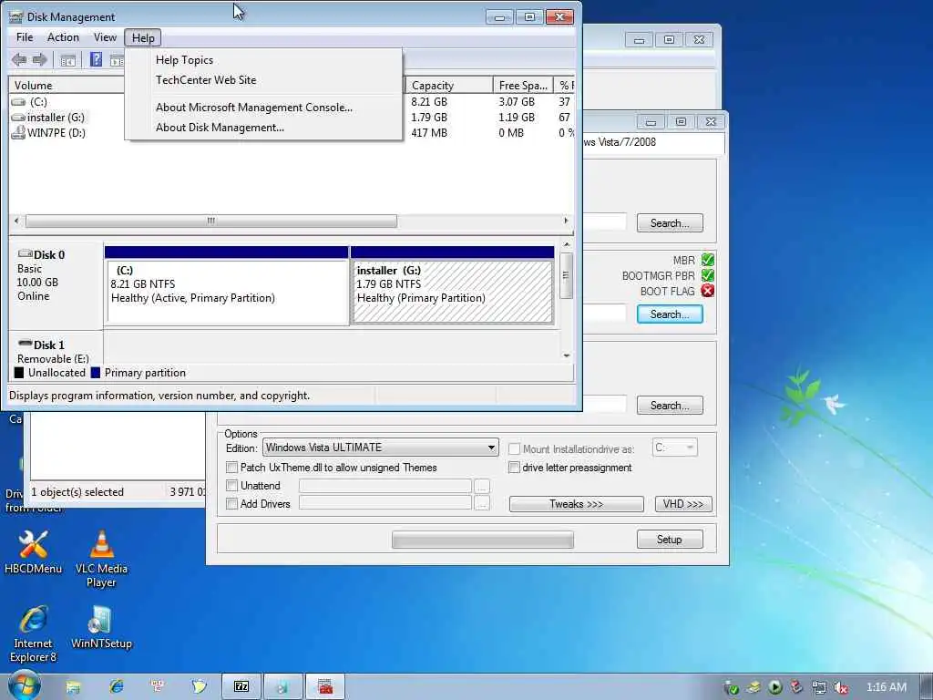Viewport: 933px width, 700px height.
Task: Check the Add Drivers option
Action: [232, 504]
